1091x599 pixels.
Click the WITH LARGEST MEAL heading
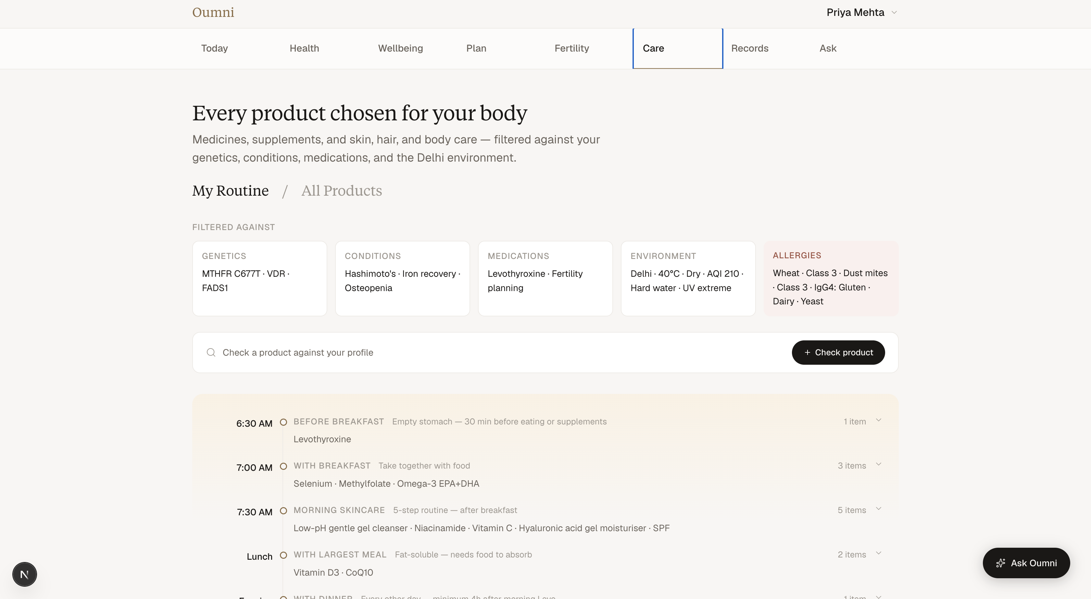pyautogui.click(x=340, y=555)
